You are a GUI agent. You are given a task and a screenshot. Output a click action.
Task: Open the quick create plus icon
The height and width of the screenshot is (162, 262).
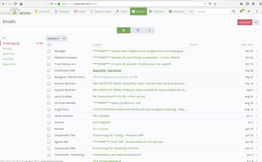coord(249,11)
